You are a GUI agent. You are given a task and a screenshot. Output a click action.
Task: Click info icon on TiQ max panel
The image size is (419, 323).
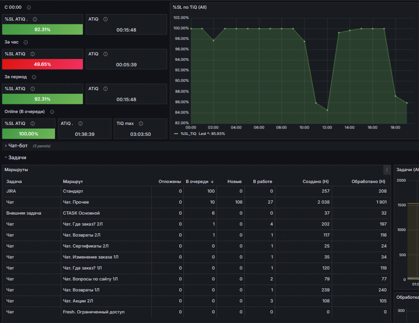(141, 124)
